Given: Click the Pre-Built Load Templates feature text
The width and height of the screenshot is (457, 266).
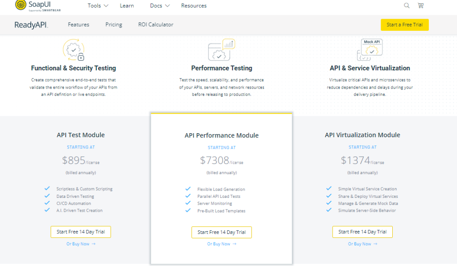Looking at the screenshot, I should pyautogui.click(x=221, y=211).
